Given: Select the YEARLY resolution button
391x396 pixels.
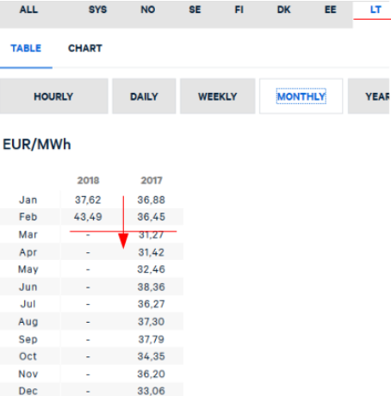Looking at the screenshot, I should tap(369, 96).
